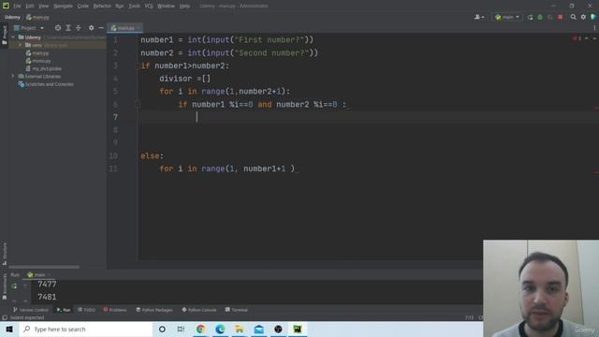Open File Explorer from taskbar
Image resolution: width=599 pixels, height=337 pixels.
(240, 329)
